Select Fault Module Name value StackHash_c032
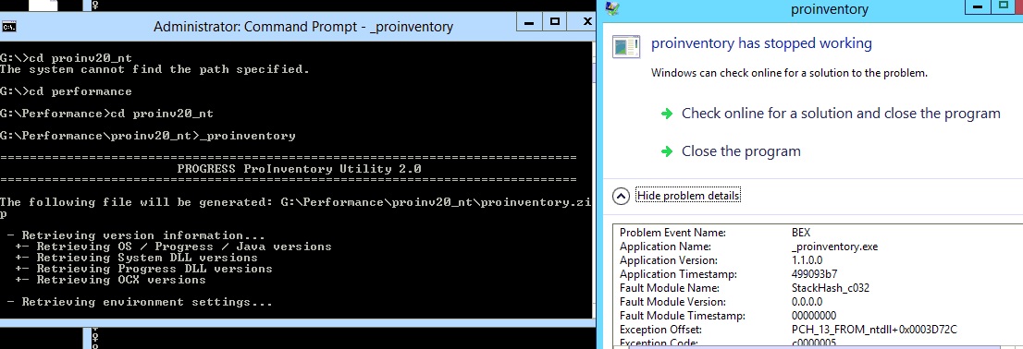Viewport: 1023px width, 349px height. [x=830, y=288]
